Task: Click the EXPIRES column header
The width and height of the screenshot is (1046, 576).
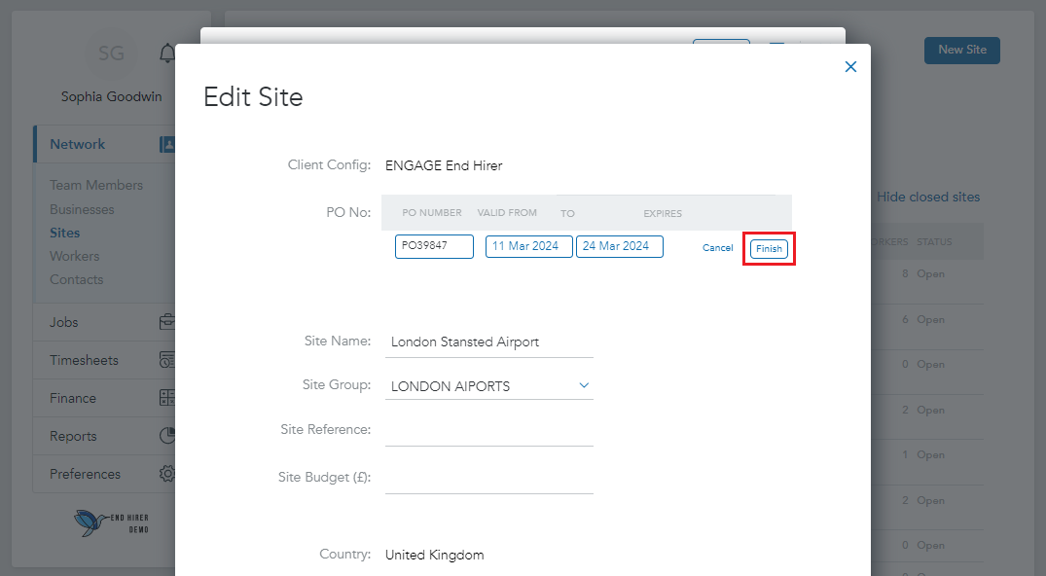Action: pos(663,214)
